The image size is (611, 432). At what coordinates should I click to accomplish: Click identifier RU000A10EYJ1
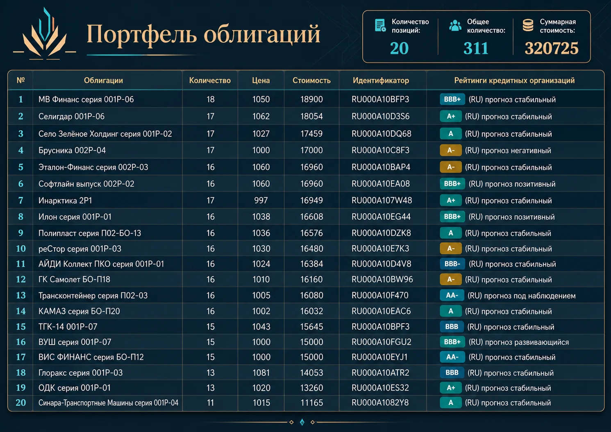point(379,357)
